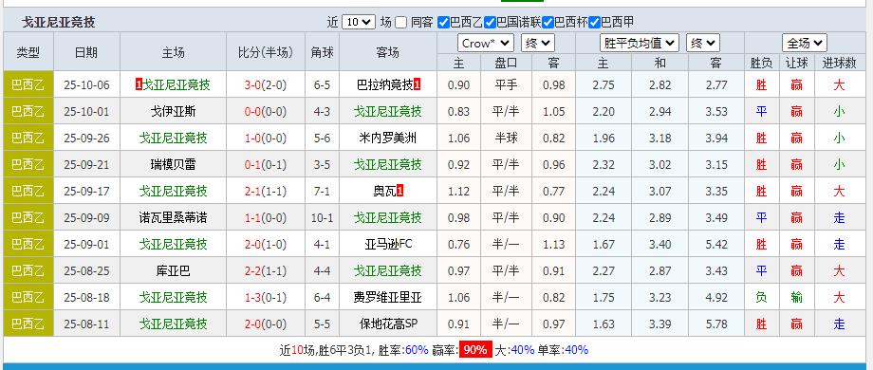Image resolution: width=873 pixels, height=370 pixels.
Task: Click the 角球 column header
Action: [x=323, y=52]
